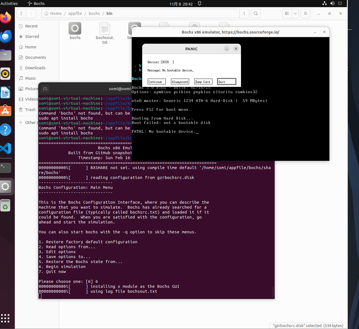The height and width of the screenshot is (329, 359).
Task: Click Dump Core in the PANIC dialog
Action: pos(203,82)
